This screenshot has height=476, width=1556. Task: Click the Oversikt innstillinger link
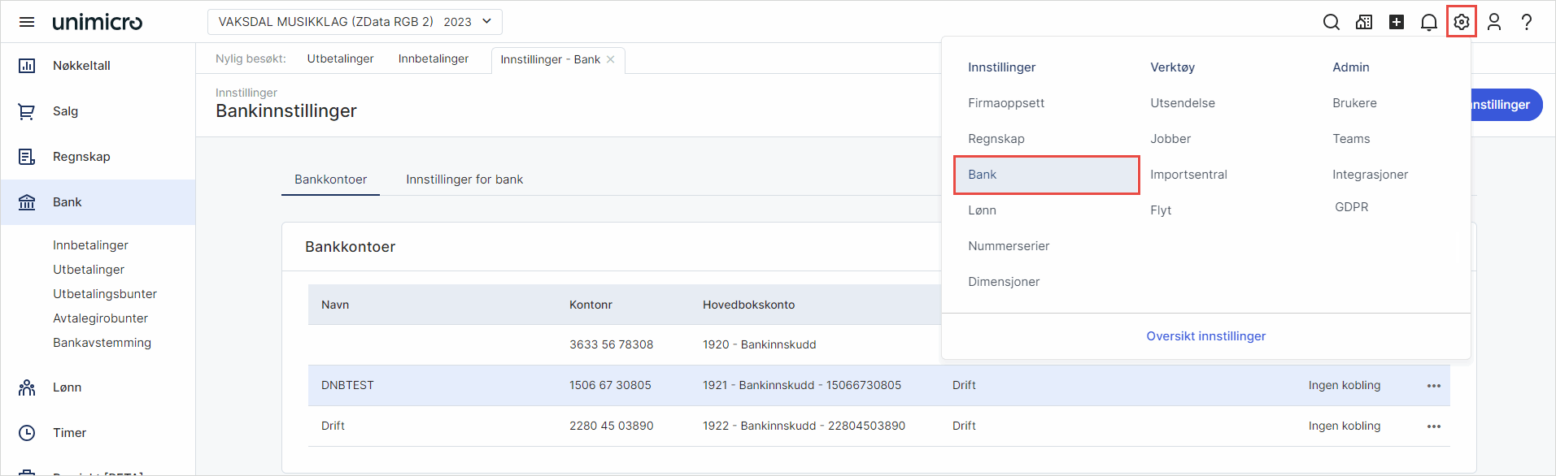(x=1206, y=336)
